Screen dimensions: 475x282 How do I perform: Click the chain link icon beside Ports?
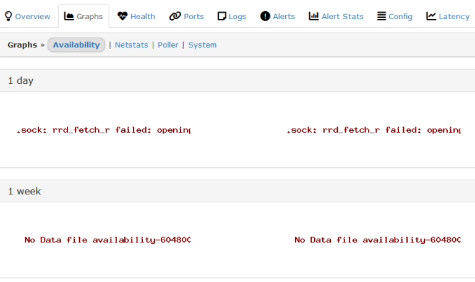click(x=175, y=16)
